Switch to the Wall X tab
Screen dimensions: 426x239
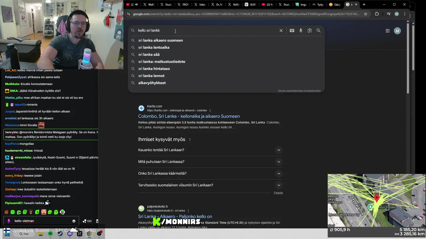149,5
